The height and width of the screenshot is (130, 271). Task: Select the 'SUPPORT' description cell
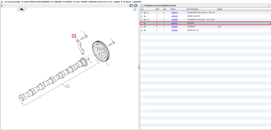click(191, 23)
